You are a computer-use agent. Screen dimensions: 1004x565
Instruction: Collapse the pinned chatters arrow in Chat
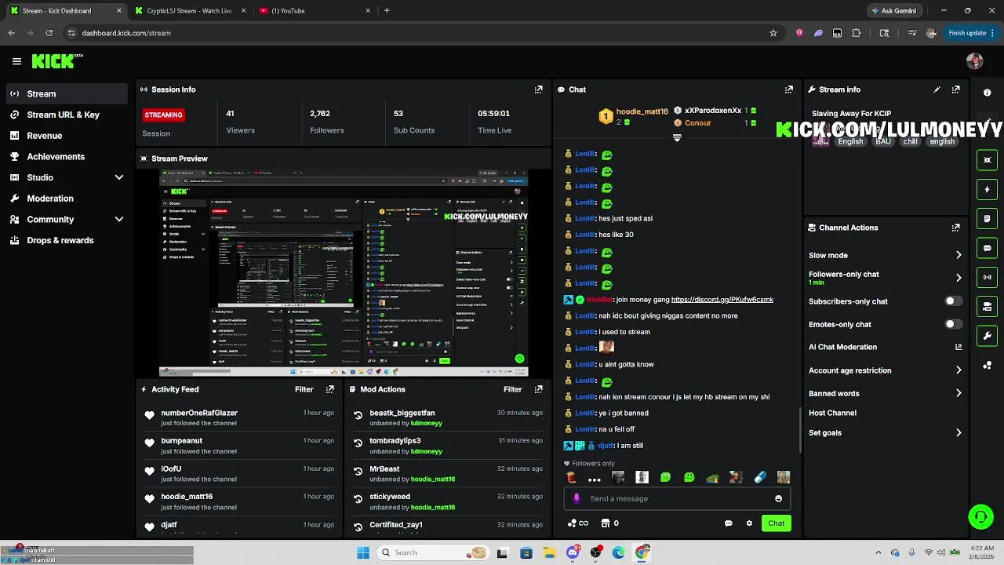[x=677, y=138]
